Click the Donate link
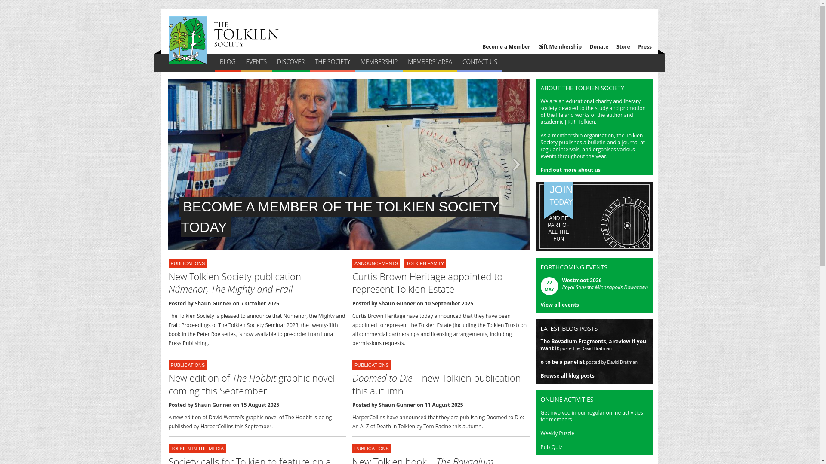826x464 pixels. point(598,47)
